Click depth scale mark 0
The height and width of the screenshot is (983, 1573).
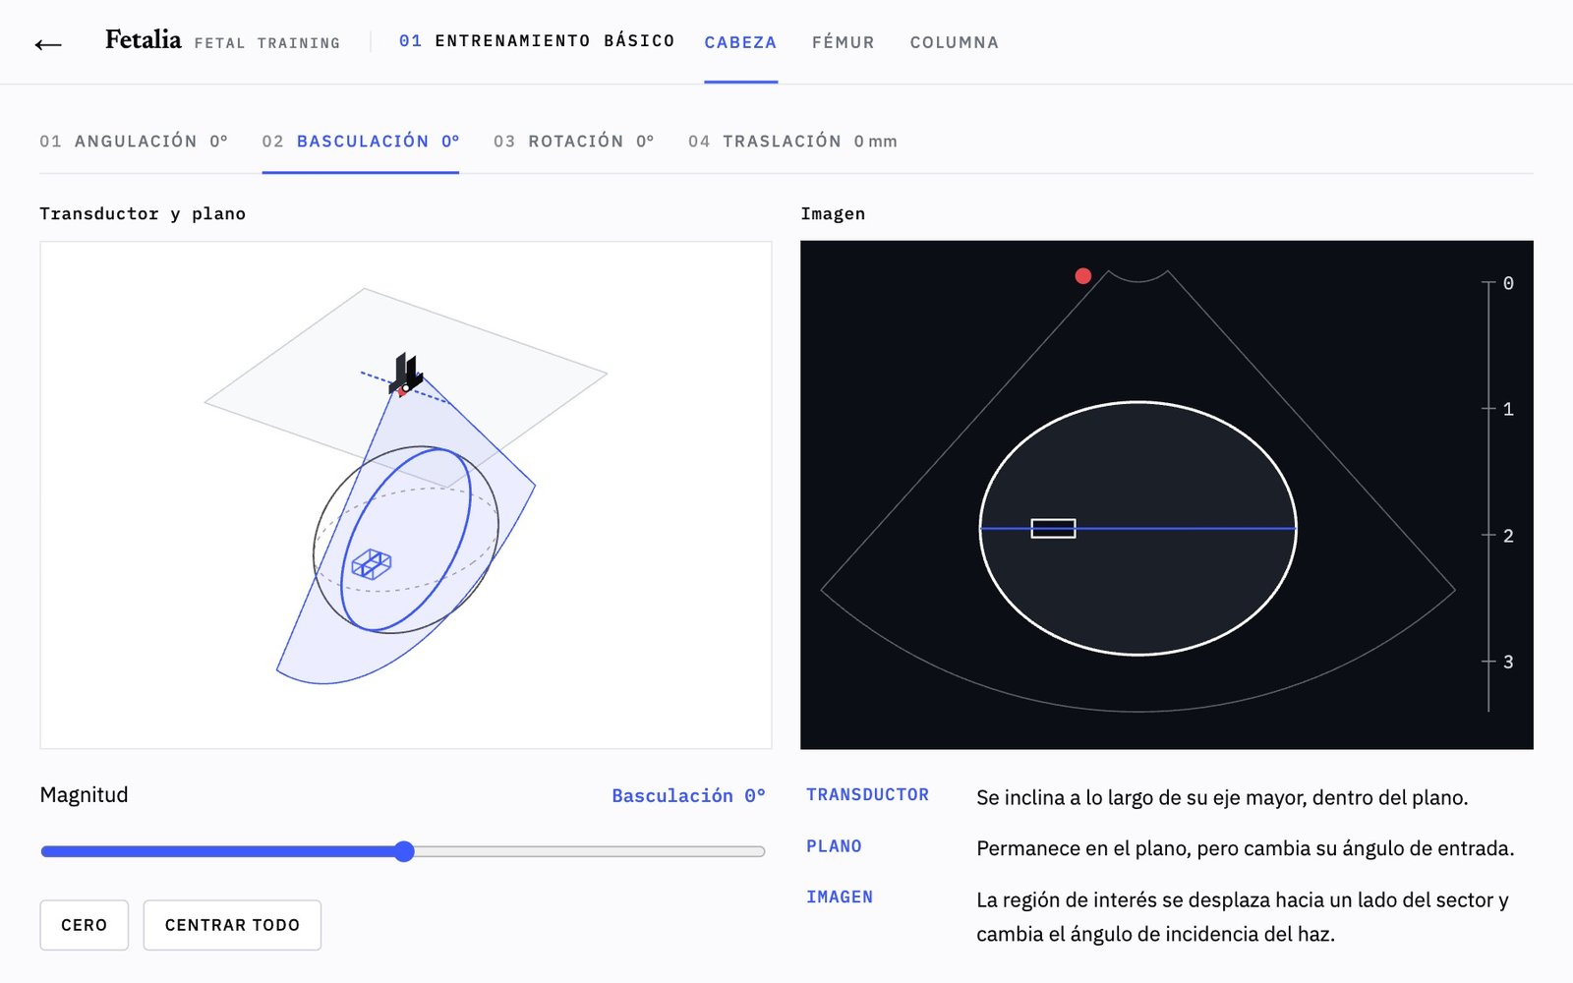[1508, 283]
